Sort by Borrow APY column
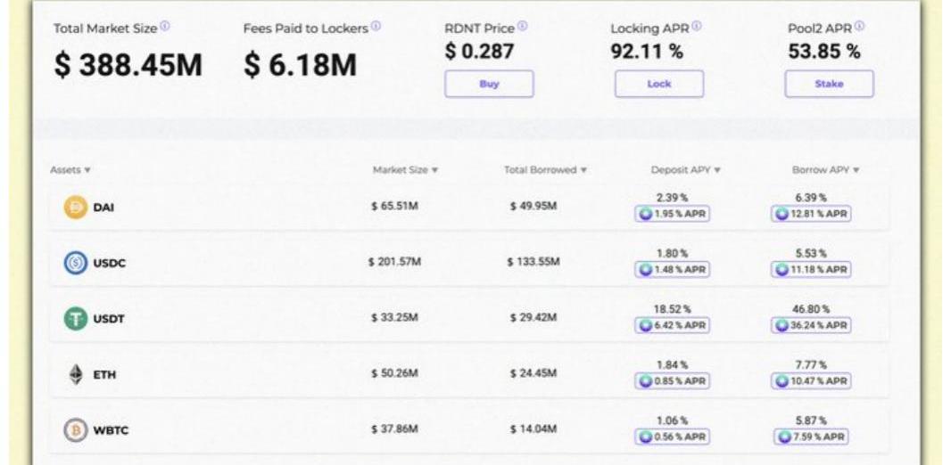Image resolution: width=951 pixels, height=465 pixels. click(x=825, y=169)
